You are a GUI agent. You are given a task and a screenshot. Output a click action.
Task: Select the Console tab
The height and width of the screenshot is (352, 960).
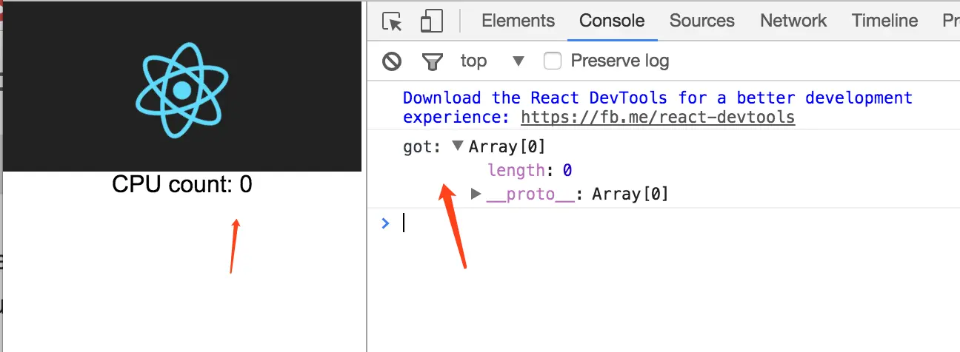tap(612, 21)
